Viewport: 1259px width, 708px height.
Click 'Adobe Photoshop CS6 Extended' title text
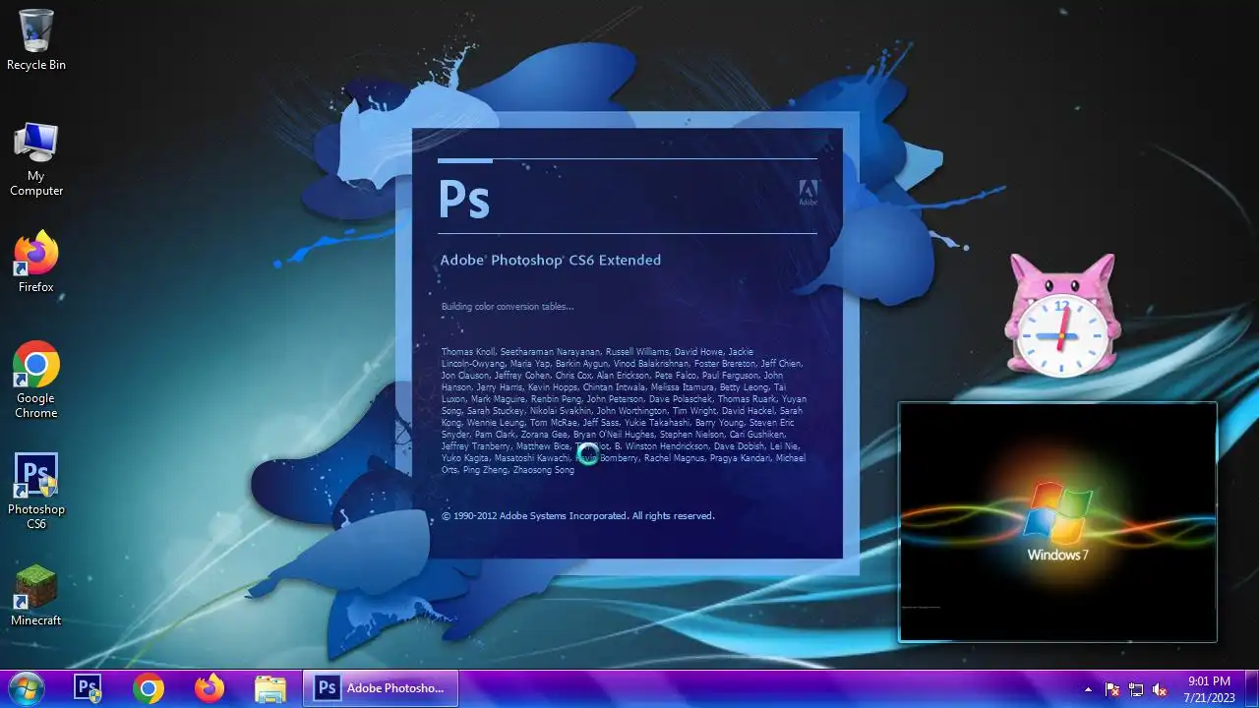click(x=551, y=261)
